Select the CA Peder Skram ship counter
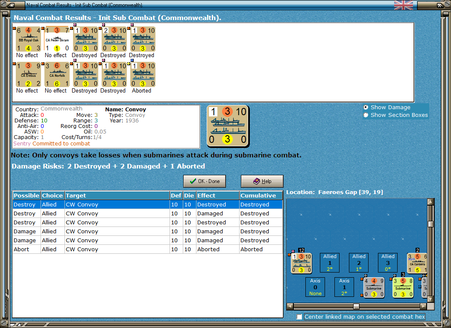451x328 pixels. [57, 39]
